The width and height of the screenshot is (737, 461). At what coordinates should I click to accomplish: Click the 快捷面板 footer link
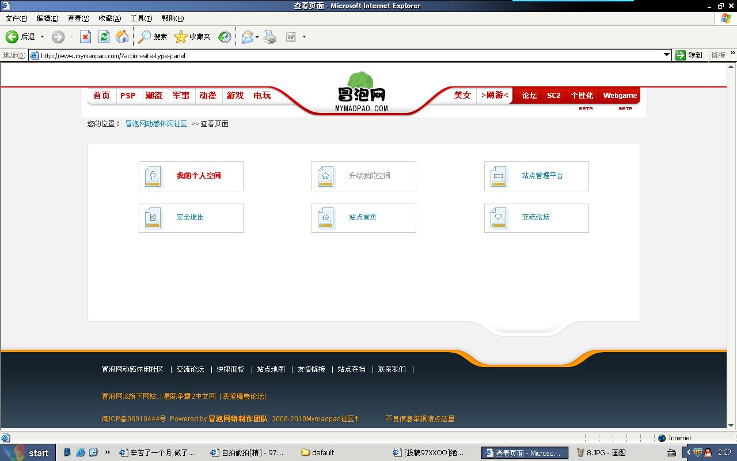[230, 369]
